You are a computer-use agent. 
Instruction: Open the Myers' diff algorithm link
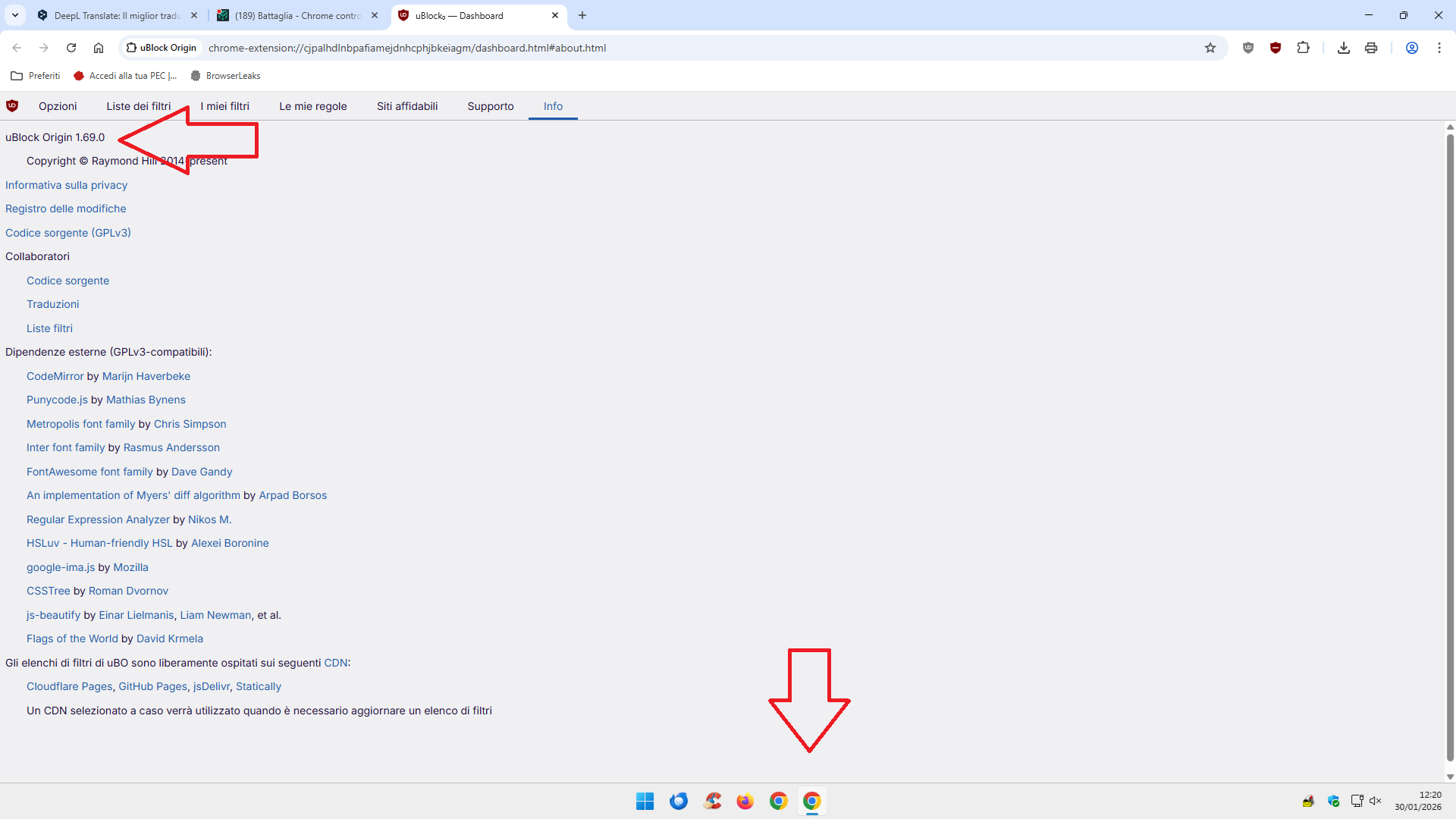[x=133, y=495]
